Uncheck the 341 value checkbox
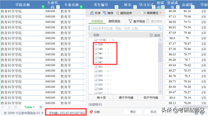 [x=96, y=53]
